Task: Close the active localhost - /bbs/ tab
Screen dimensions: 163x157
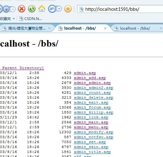Action: click(105, 28)
